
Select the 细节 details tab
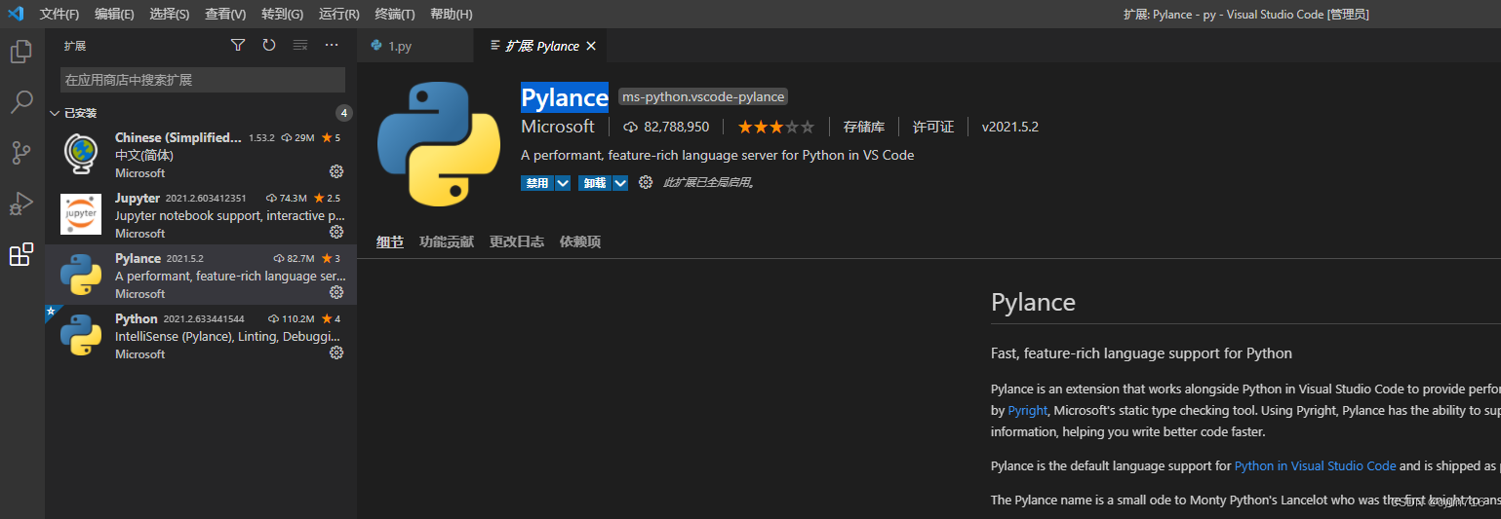pyautogui.click(x=390, y=241)
